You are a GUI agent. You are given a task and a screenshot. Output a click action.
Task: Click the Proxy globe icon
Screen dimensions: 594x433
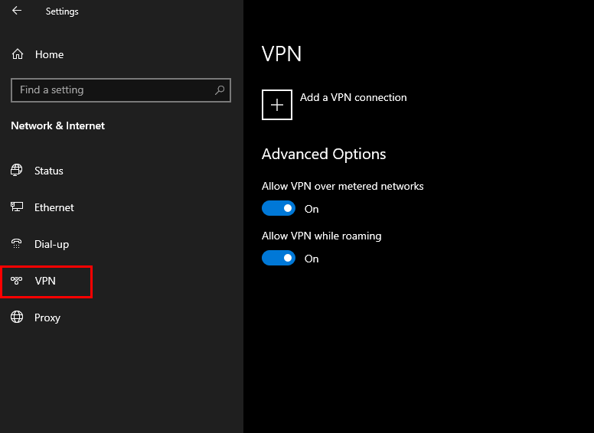[17, 317]
